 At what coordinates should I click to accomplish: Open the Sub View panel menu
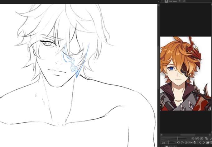[x=162, y=1]
